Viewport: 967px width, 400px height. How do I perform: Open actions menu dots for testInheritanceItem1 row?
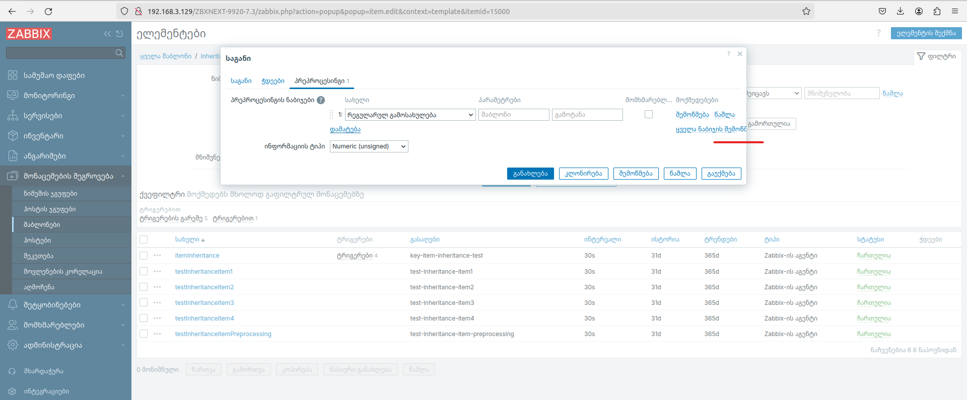coord(157,271)
